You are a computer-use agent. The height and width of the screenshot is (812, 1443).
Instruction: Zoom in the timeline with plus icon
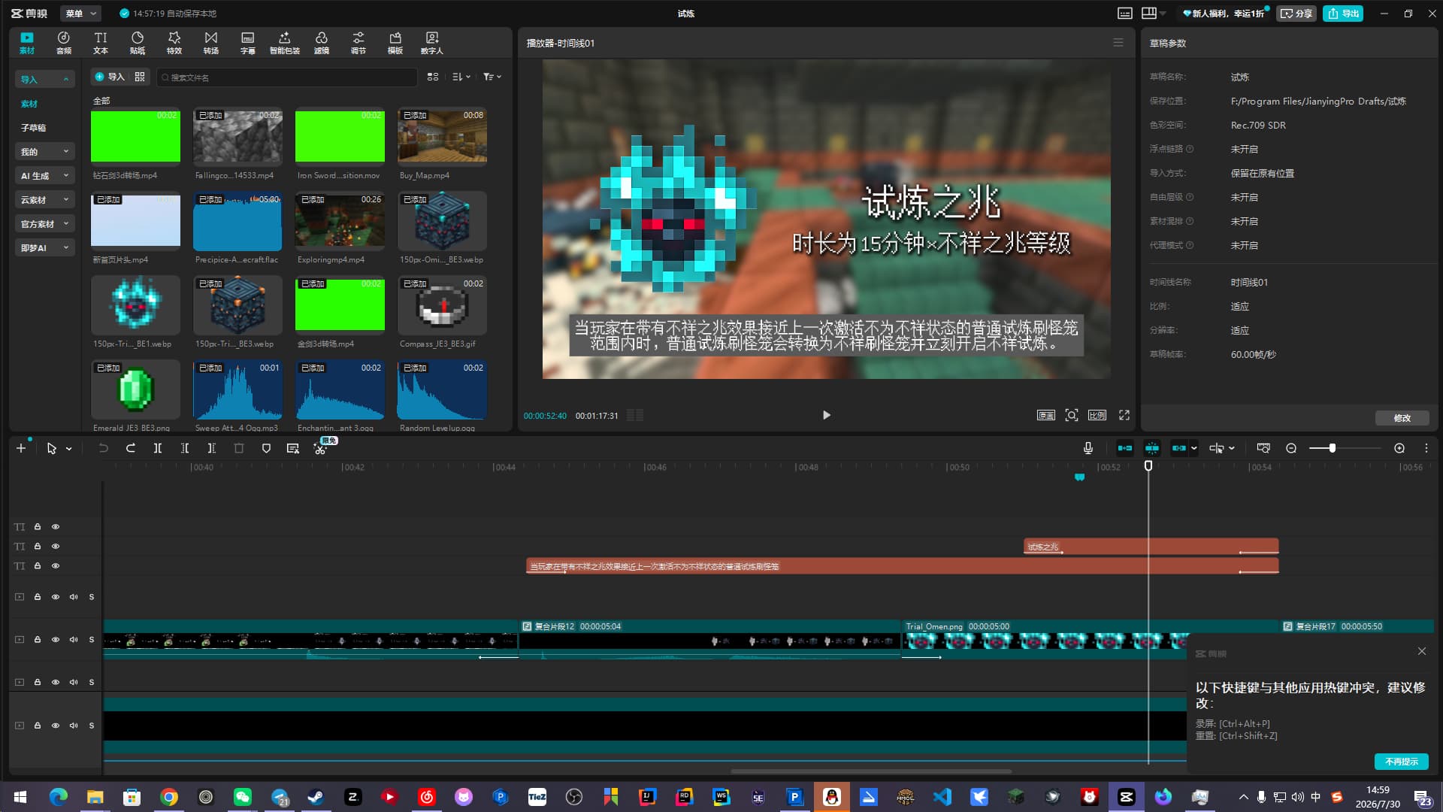click(x=1399, y=448)
